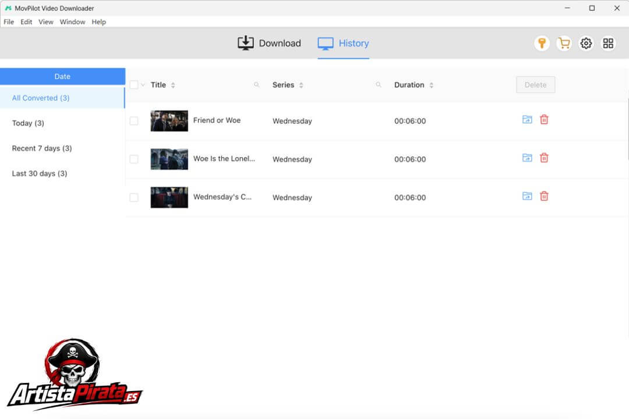629x419 pixels.
Task: Maximize the MovPilot window
Action: click(x=592, y=8)
